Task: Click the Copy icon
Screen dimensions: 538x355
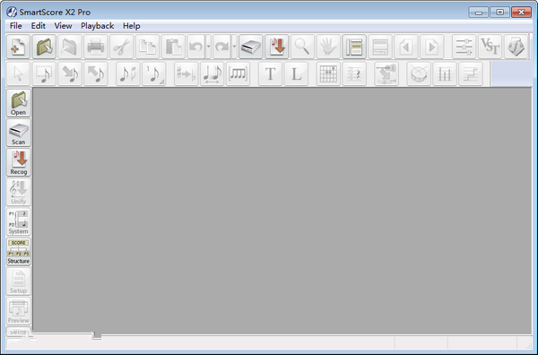Action: coord(147,47)
